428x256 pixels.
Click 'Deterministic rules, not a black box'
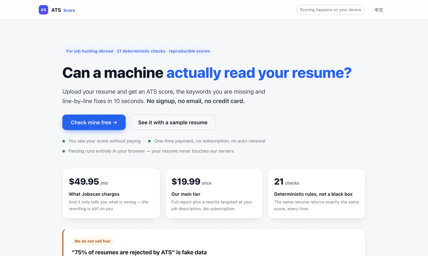click(x=313, y=194)
